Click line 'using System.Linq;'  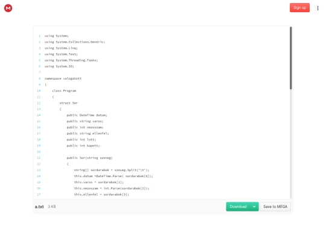(61, 48)
